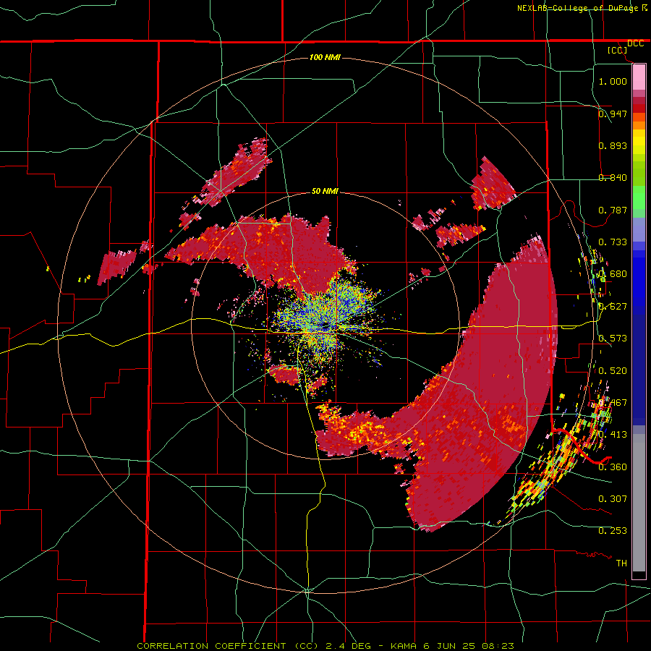Screen dimensions: 651x651
Task: Click the radar site at the range rings' center
Action: [x=325, y=325]
